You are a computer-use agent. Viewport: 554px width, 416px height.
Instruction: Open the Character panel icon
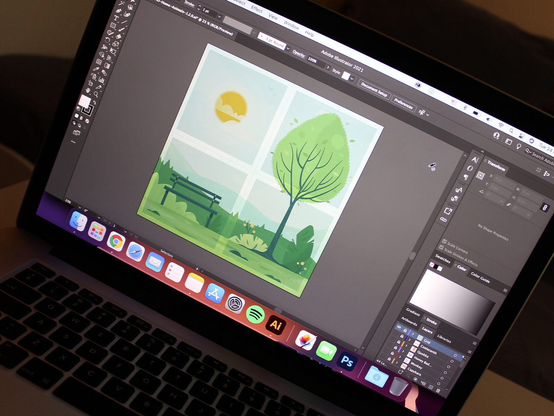tap(475, 160)
